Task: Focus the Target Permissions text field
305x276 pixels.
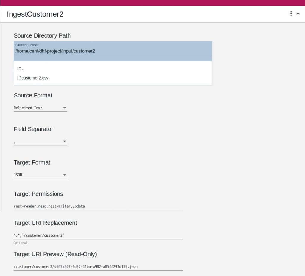Action: coord(98,206)
